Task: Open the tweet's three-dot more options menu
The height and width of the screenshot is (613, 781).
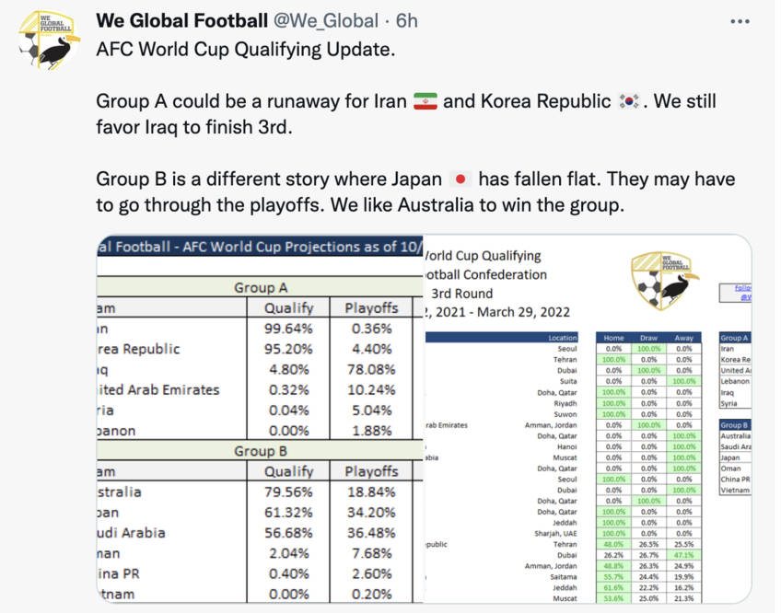Action: pyautogui.click(x=739, y=21)
